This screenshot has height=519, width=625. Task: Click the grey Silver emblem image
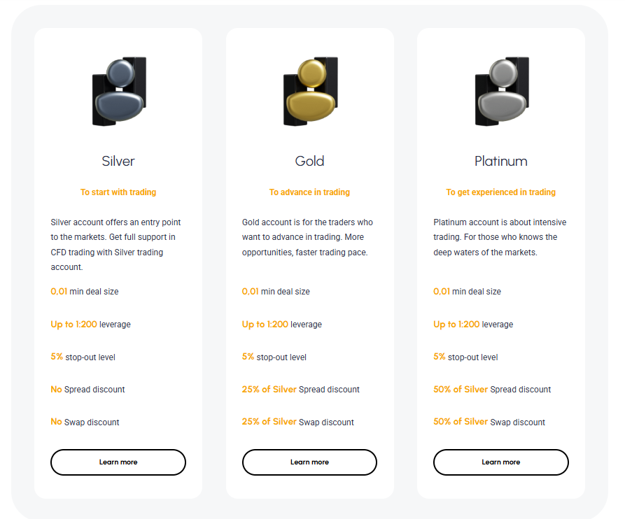(x=118, y=90)
